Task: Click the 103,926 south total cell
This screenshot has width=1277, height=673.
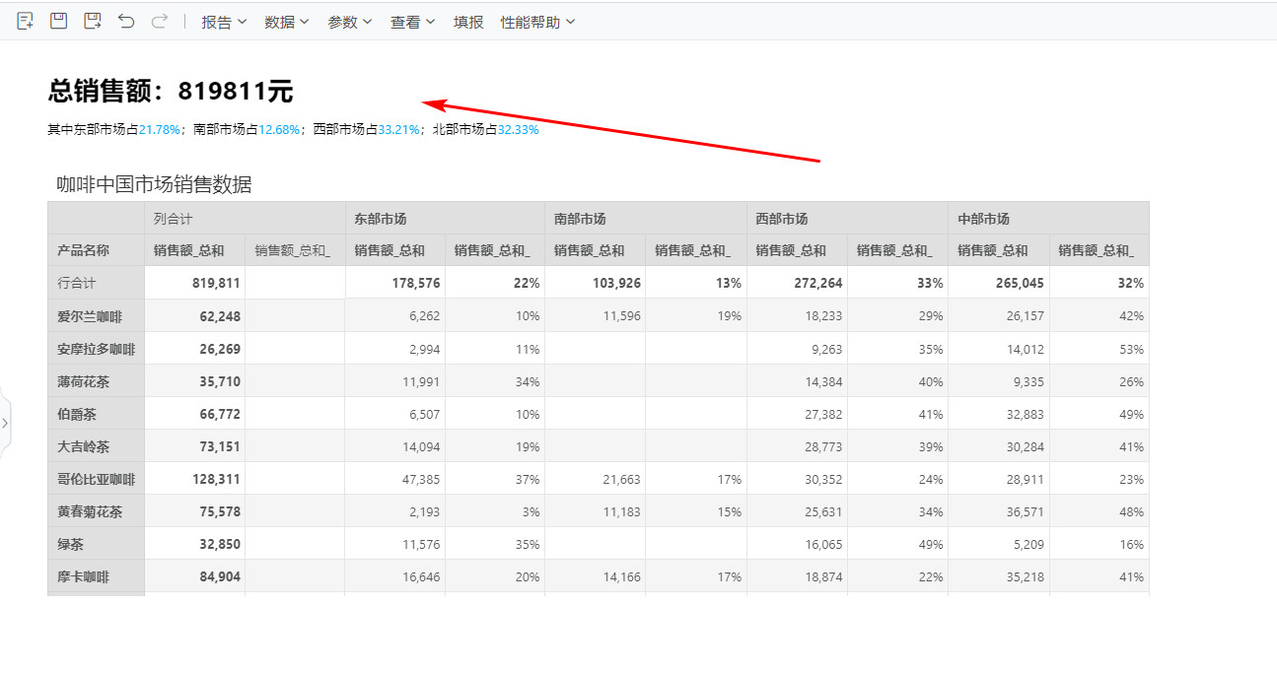Action: pos(595,283)
